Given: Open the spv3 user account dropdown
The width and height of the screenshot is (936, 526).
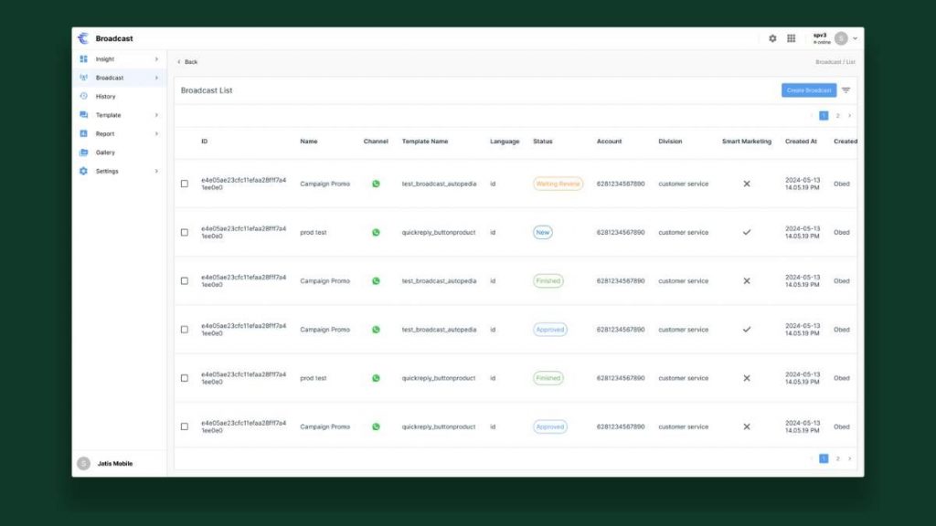Looking at the screenshot, I should point(854,38).
